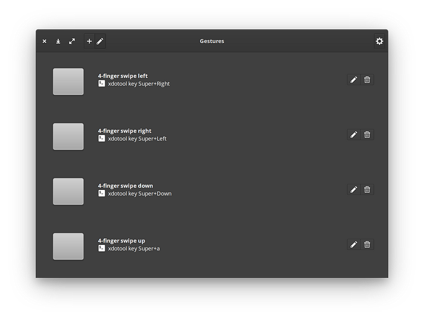Click the swipe down gesture thumbnail
This screenshot has width=424, height=320.
click(x=68, y=191)
